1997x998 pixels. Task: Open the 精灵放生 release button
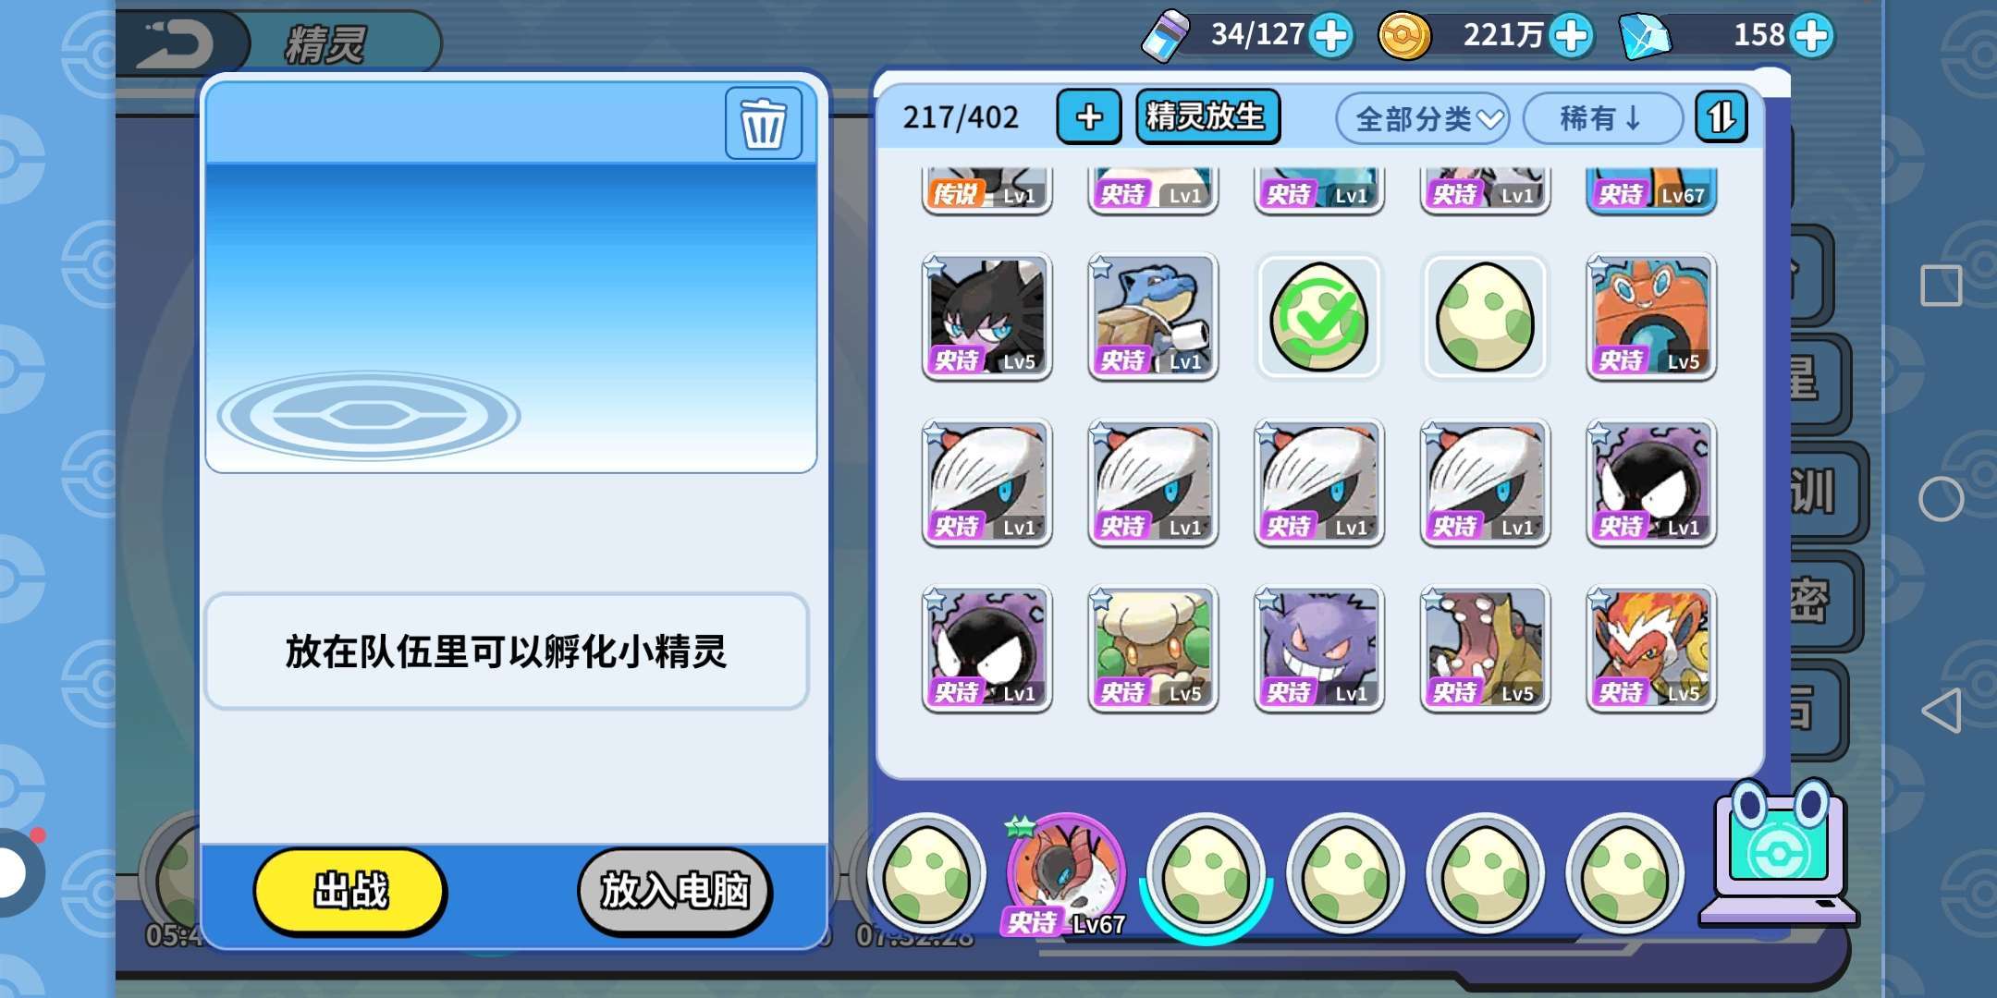[x=1207, y=116]
